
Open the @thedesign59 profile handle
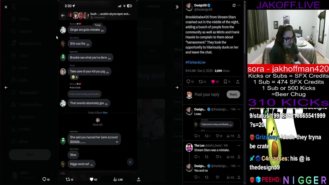[203, 10]
